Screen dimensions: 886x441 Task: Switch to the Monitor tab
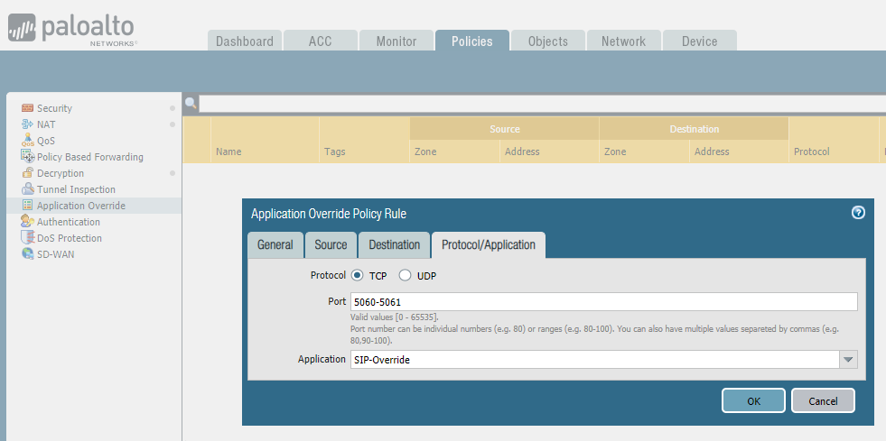396,41
